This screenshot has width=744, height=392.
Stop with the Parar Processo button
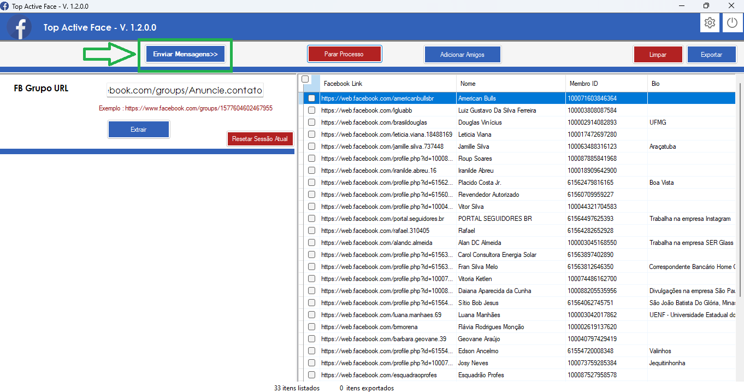point(344,54)
